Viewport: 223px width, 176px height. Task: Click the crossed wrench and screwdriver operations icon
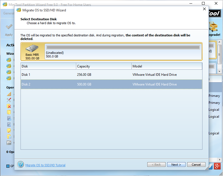9,100
